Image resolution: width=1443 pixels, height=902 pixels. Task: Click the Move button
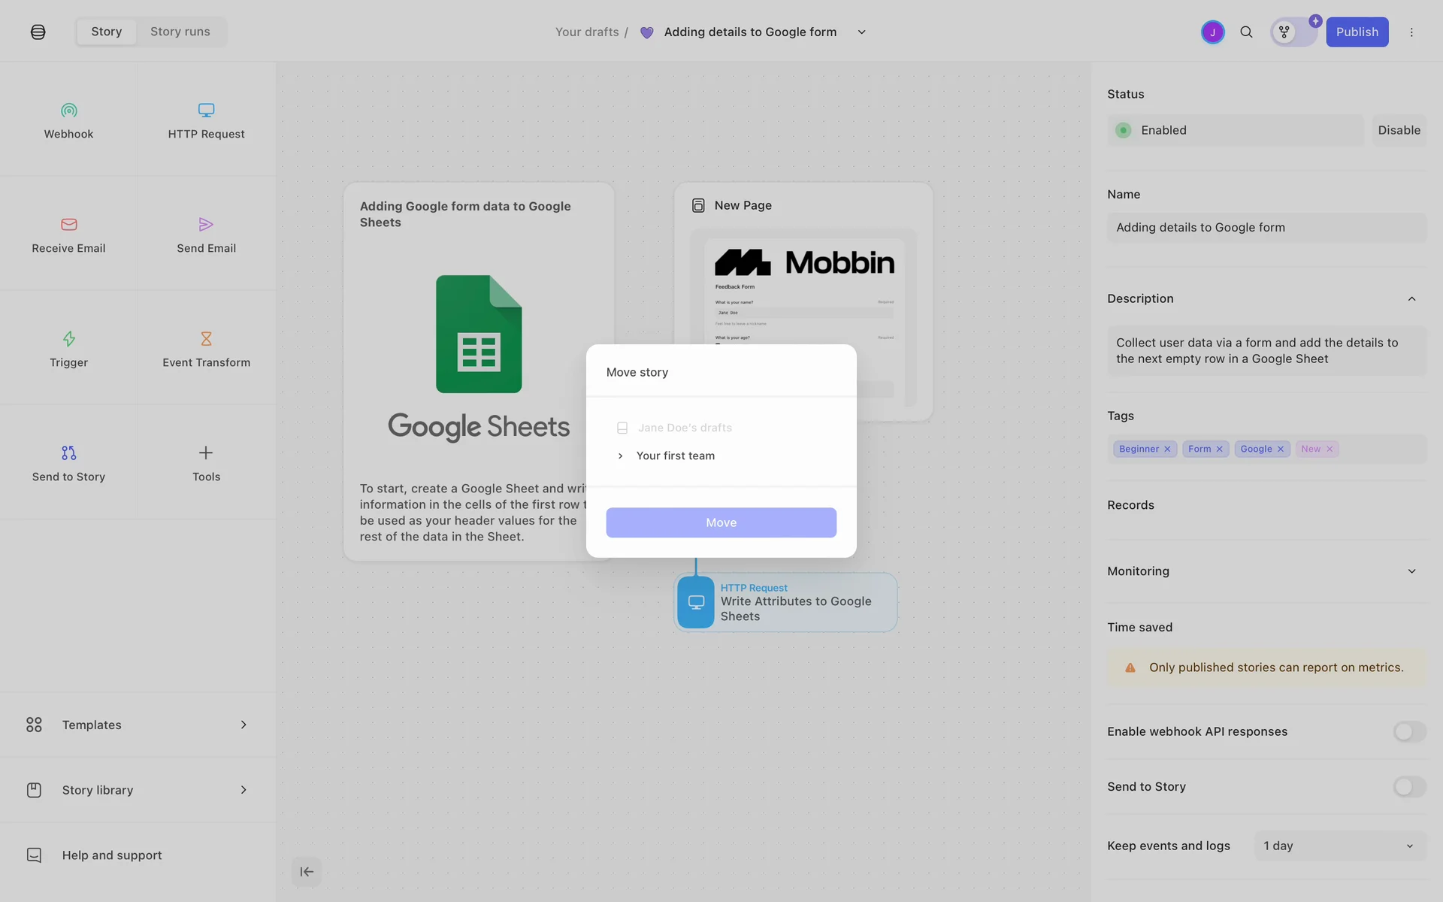point(721,523)
